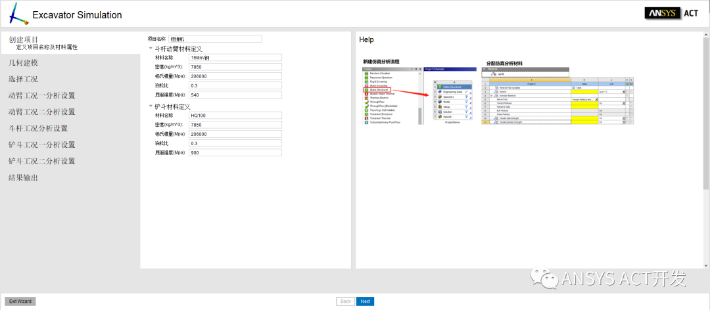The image size is (710, 310).
Task: Collapse the 斗杆动臂材料定义 section
Action: 151,49
